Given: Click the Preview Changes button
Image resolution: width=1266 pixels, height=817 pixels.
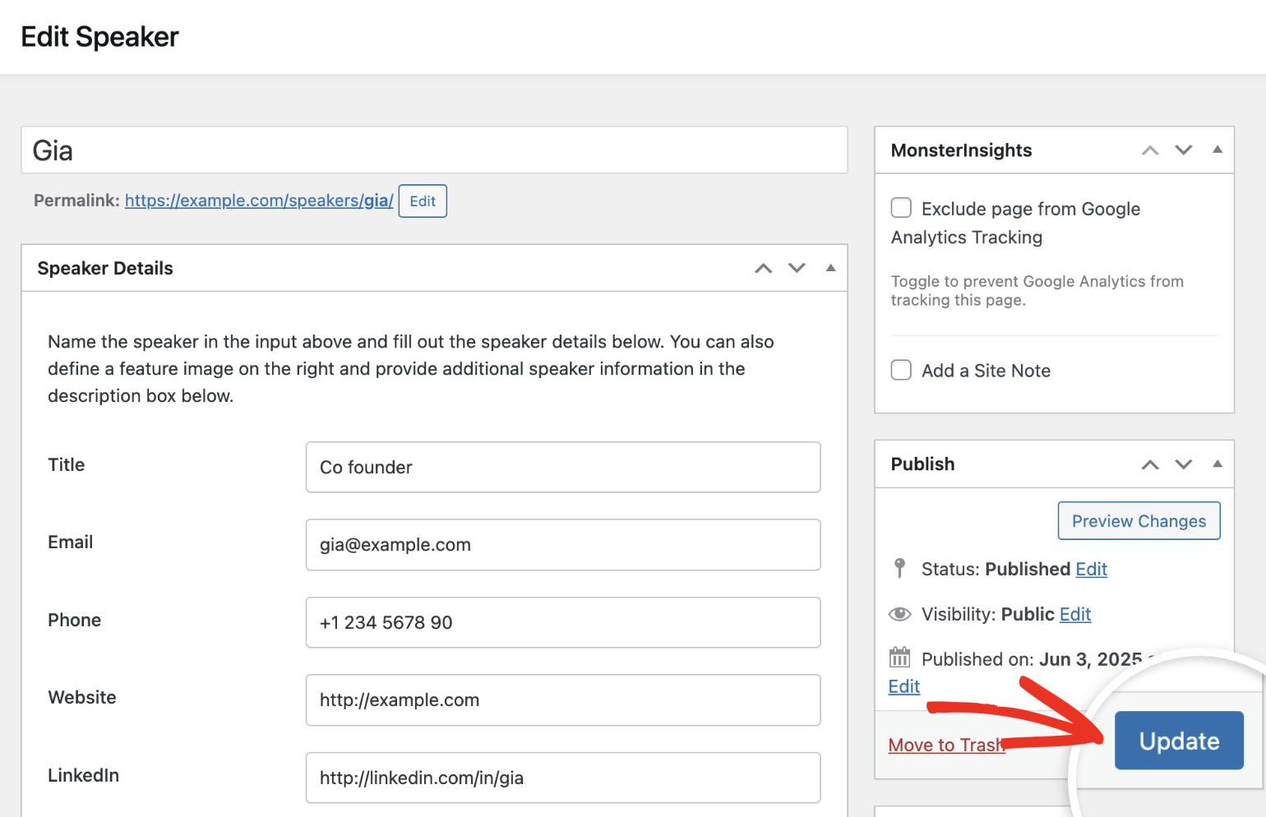Looking at the screenshot, I should pos(1139,521).
